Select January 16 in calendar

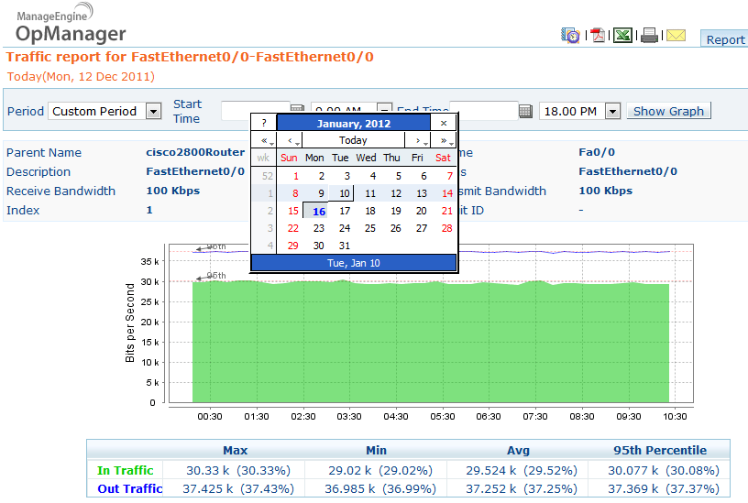[315, 211]
